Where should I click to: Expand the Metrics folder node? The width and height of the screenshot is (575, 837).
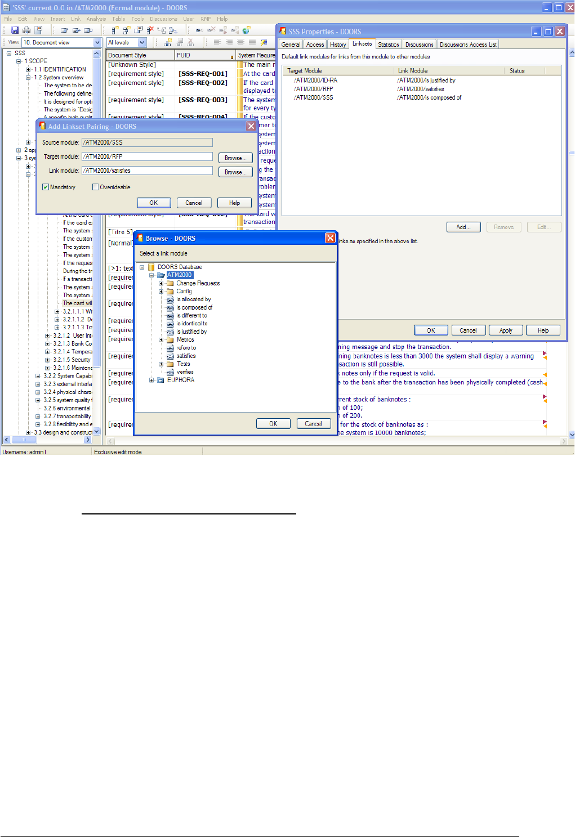click(161, 340)
